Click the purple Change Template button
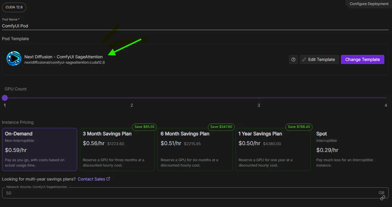Viewport: 392px width, 207px height. [363, 59]
